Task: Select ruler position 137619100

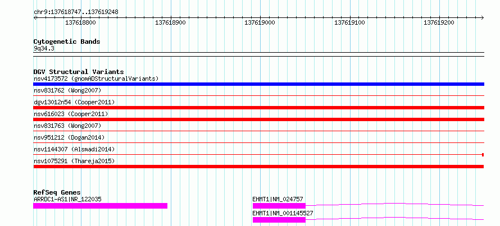Action: pyautogui.click(x=350, y=22)
